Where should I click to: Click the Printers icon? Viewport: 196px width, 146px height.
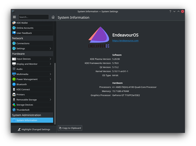tap(14, 95)
